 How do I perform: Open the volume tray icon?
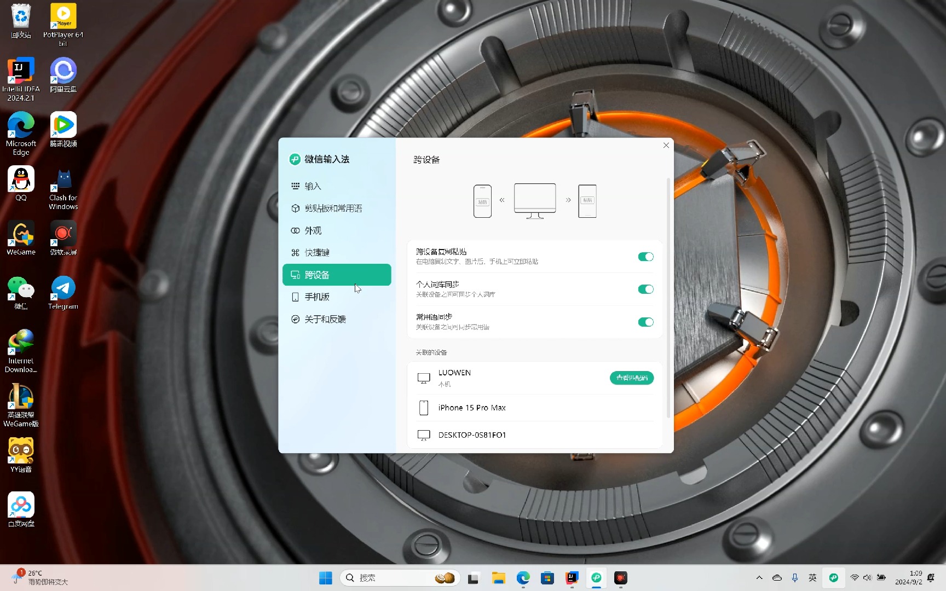click(868, 578)
